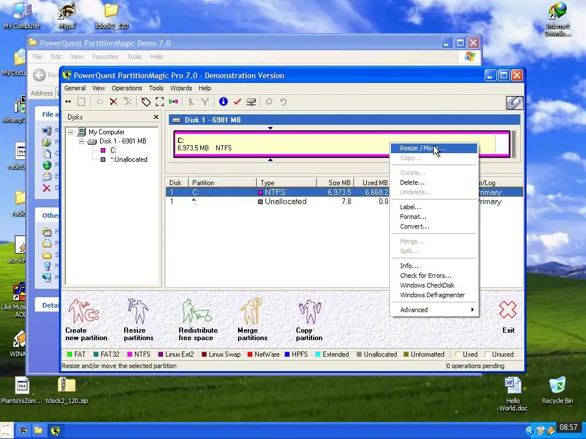Click the Format dashed-square toolbar icon

pos(160,102)
